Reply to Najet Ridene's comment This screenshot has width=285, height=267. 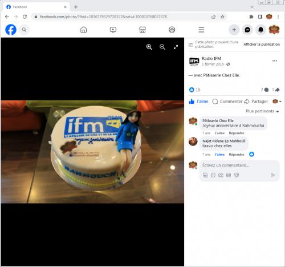(x=237, y=155)
